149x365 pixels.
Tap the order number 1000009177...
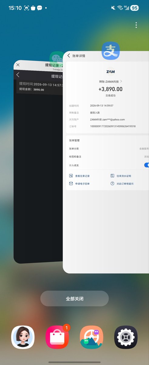(113, 126)
